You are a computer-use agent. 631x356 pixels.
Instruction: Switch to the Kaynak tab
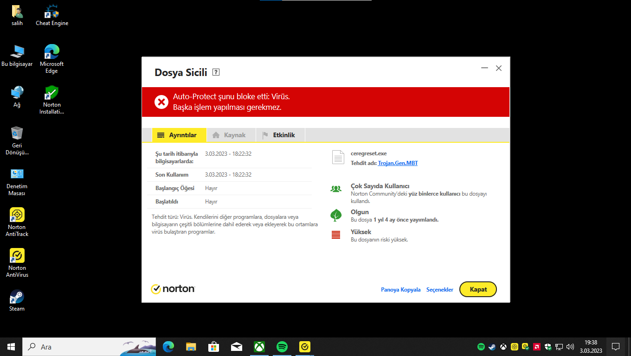coord(231,135)
